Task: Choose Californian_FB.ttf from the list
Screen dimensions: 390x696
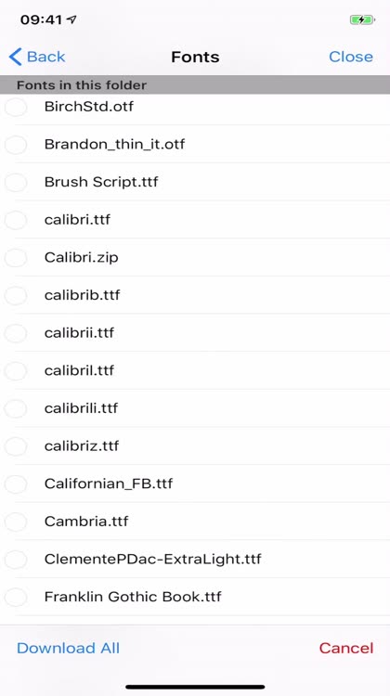Action: click(x=195, y=483)
